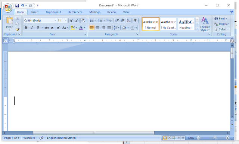
Task: Undo the last action
Action: point(22,6)
